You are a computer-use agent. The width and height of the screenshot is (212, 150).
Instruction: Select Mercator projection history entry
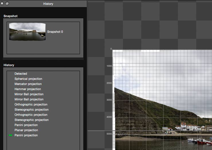click(x=28, y=84)
